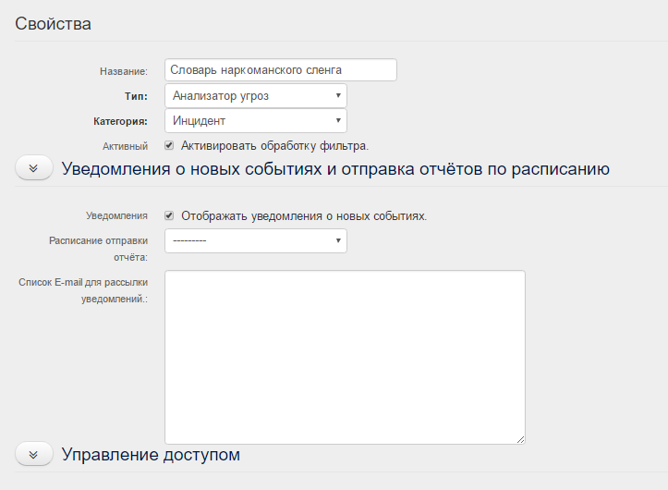Image resolution: width=668 pixels, height=490 pixels.
Task: Click the 'Расписание отправки отчёта:' label
Action: click(99, 248)
